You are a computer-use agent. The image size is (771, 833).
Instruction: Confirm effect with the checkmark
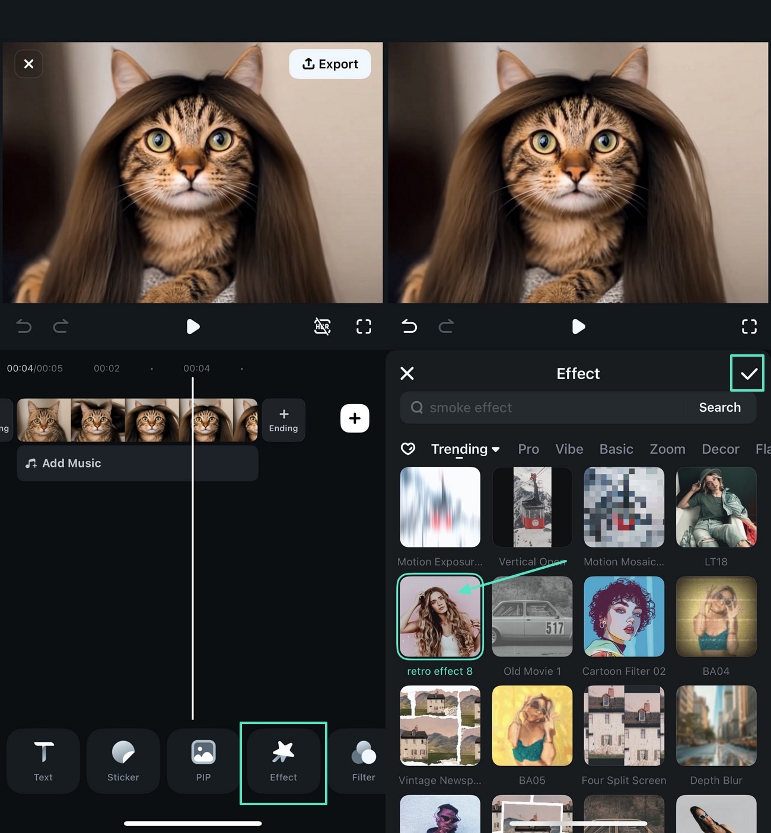coord(748,374)
